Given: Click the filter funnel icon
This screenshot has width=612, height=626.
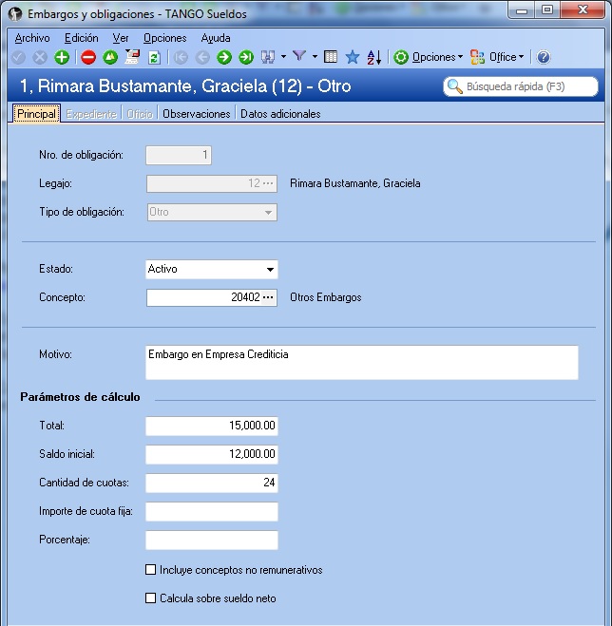Looking at the screenshot, I should coord(299,57).
